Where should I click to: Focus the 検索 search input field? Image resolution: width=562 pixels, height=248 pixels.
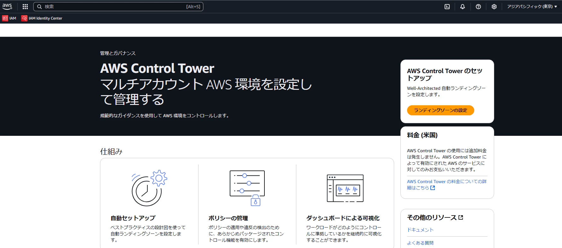coord(118,7)
